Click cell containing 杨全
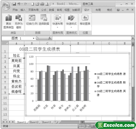The height and width of the screenshot is (129, 136). click(x=16, y=76)
